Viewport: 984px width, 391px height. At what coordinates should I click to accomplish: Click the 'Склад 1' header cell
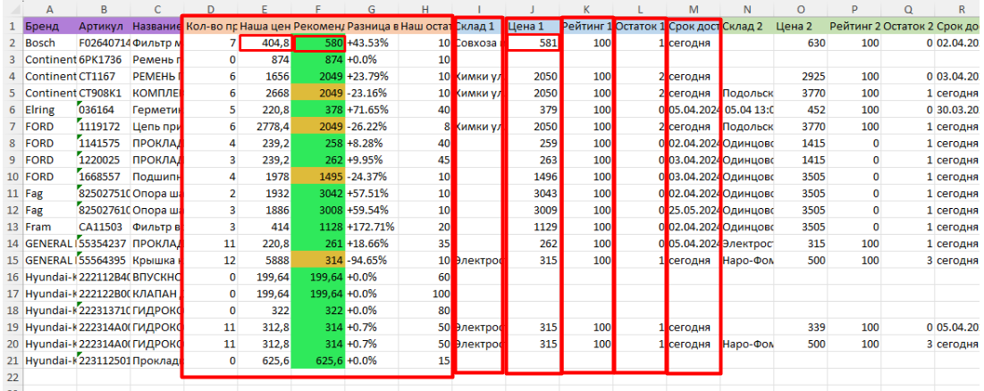(x=479, y=26)
